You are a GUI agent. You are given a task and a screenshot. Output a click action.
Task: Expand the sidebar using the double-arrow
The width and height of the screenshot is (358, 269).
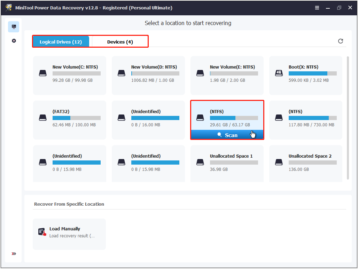click(14, 254)
